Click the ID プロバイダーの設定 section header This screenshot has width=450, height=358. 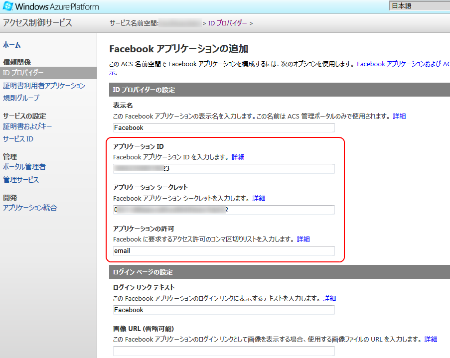(280, 90)
